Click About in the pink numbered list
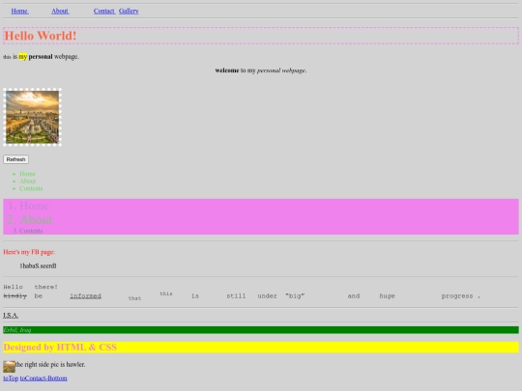 (36, 219)
